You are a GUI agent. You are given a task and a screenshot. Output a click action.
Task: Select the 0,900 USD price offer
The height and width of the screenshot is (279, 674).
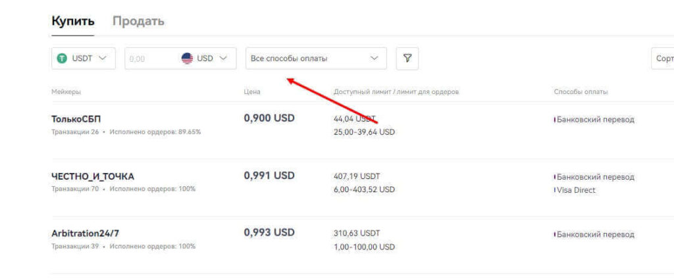click(x=269, y=118)
